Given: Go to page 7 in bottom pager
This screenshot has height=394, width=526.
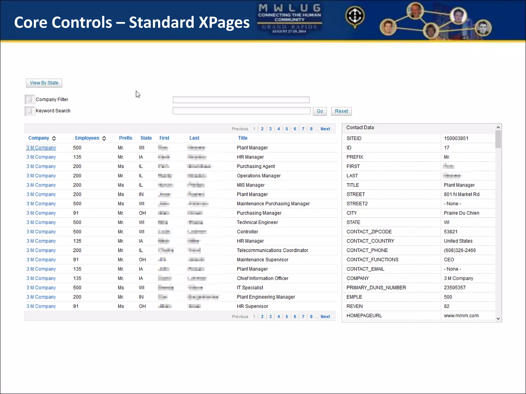Looking at the screenshot, I should tap(303, 317).
